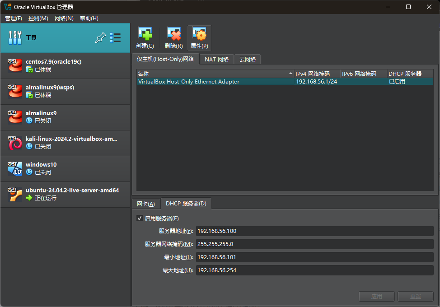Select ubuntu-24.04.2-live-server-amd64 VM icon

tap(15, 195)
